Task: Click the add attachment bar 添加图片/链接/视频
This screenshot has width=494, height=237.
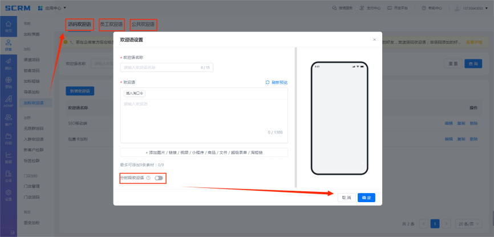Action: pos(204,152)
